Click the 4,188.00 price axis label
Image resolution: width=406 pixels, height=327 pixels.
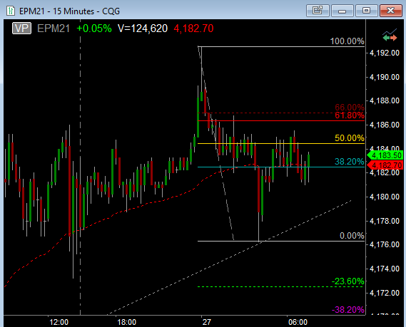coord(385,100)
